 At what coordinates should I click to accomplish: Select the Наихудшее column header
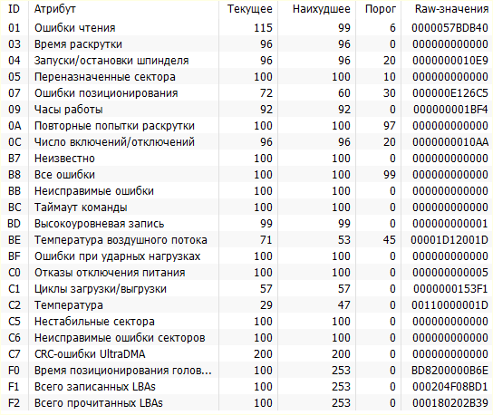(x=317, y=9)
